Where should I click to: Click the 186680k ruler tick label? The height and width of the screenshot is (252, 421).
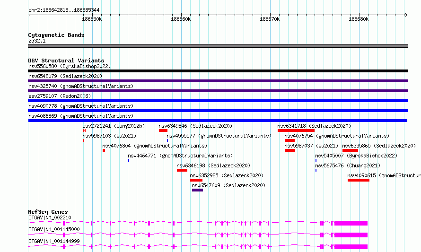[359, 19]
